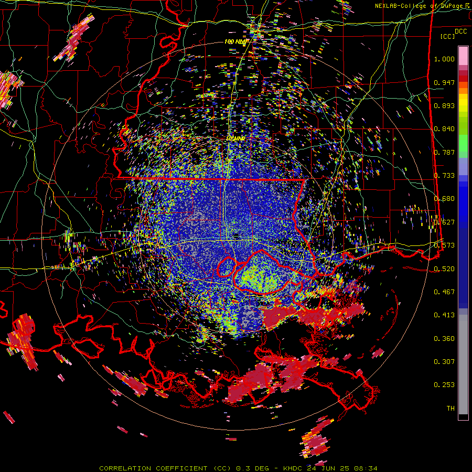Image resolution: width=472 pixels, height=472 pixels.
Task: Click the 08:34 timestamp
Action: [x=366, y=468]
